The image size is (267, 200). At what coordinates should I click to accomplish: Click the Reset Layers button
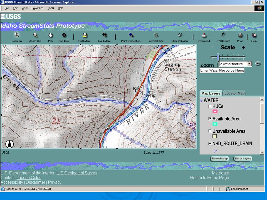[x=243, y=159]
